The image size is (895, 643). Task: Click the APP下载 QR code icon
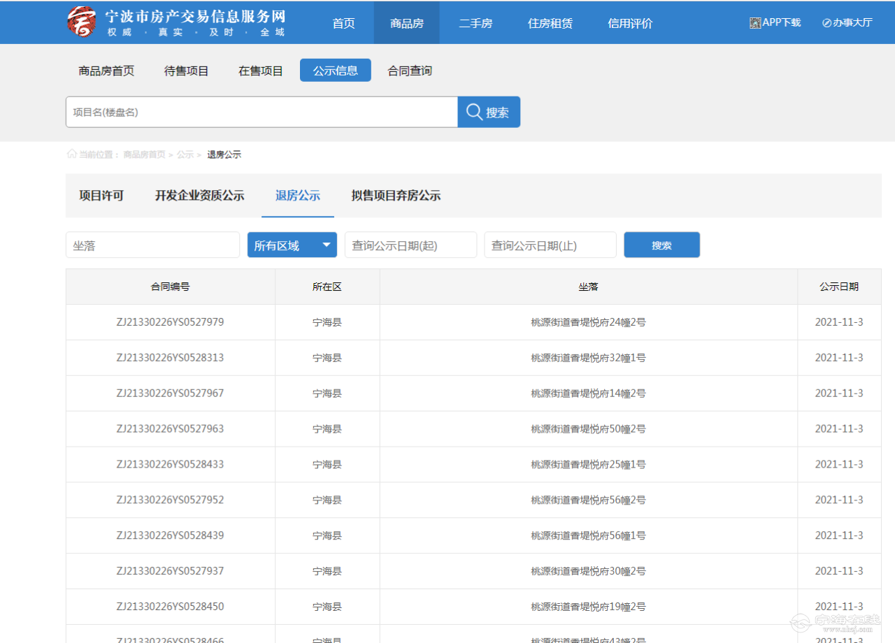coord(755,22)
